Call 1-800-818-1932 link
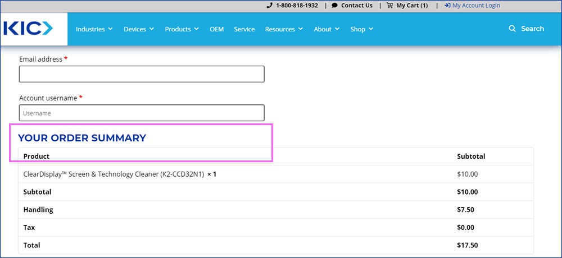Image resolution: width=562 pixels, height=258 pixels. (297, 6)
